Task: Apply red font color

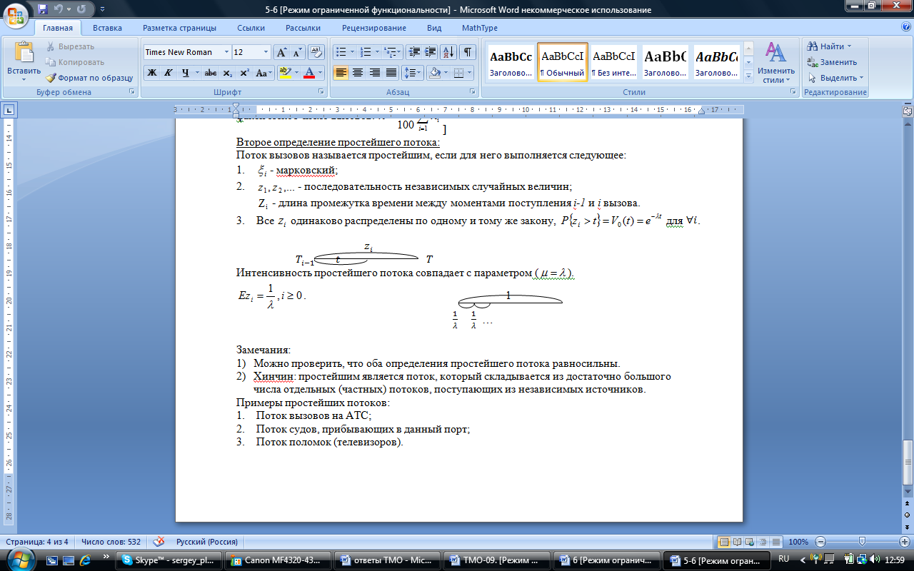Action: click(309, 73)
